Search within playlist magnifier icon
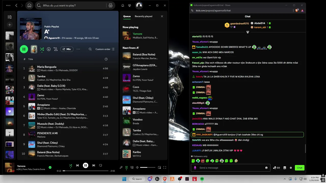 pos(90,49)
